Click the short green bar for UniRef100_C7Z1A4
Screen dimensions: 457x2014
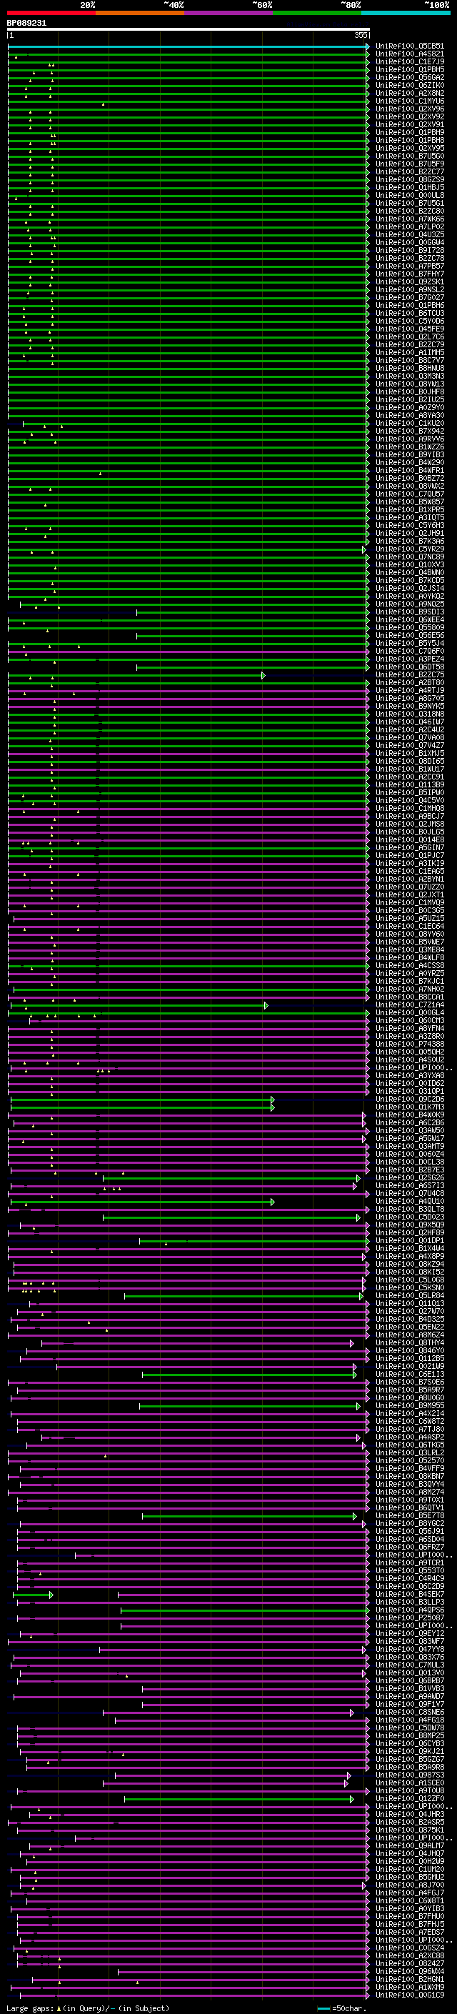point(139,1005)
